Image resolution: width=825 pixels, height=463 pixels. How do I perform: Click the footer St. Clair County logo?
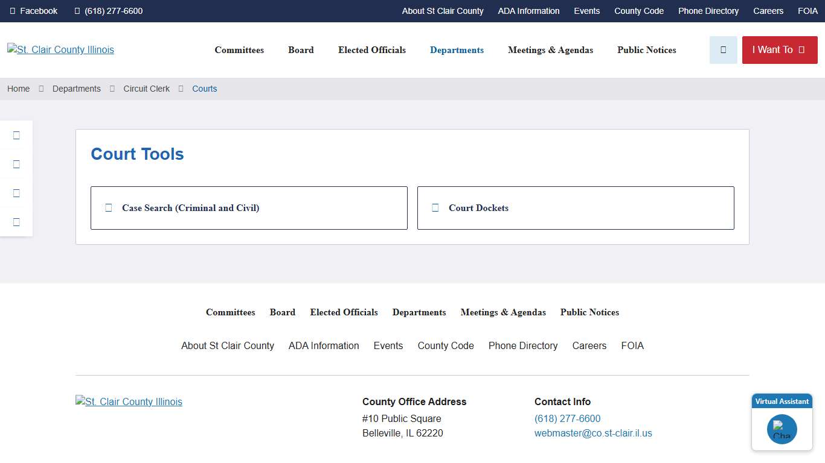(129, 402)
